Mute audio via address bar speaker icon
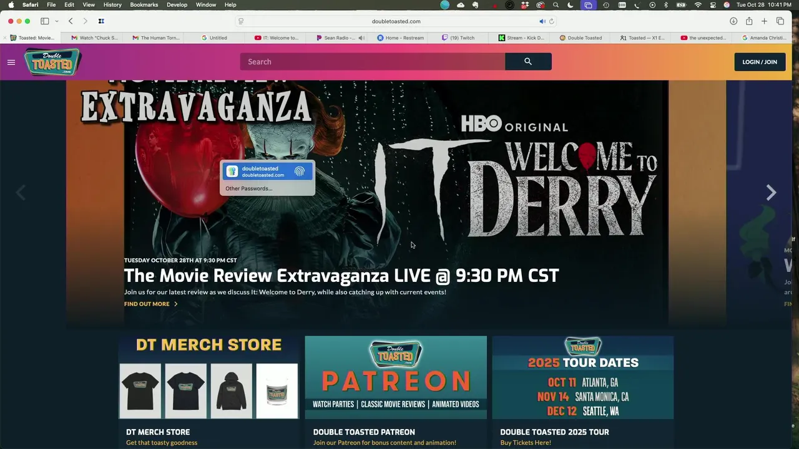 click(x=542, y=21)
